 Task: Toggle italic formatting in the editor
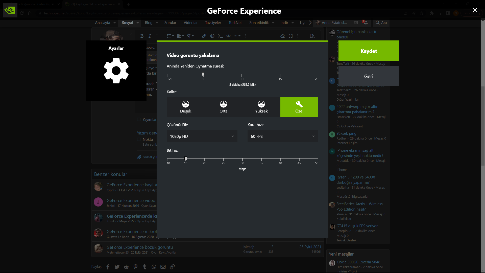[150, 36]
